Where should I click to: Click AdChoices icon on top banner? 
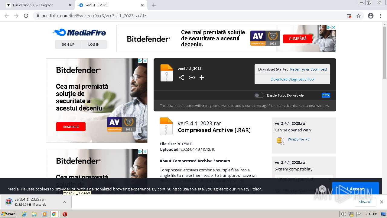(x=329, y=27)
